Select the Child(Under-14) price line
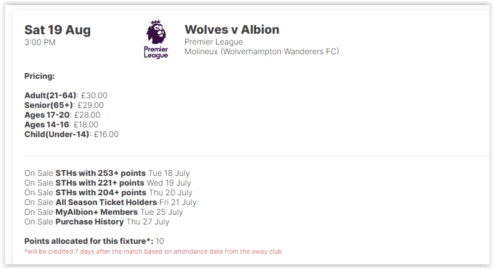Image resolution: width=494 pixels, height=269 pixels. [x=71, y=134]
